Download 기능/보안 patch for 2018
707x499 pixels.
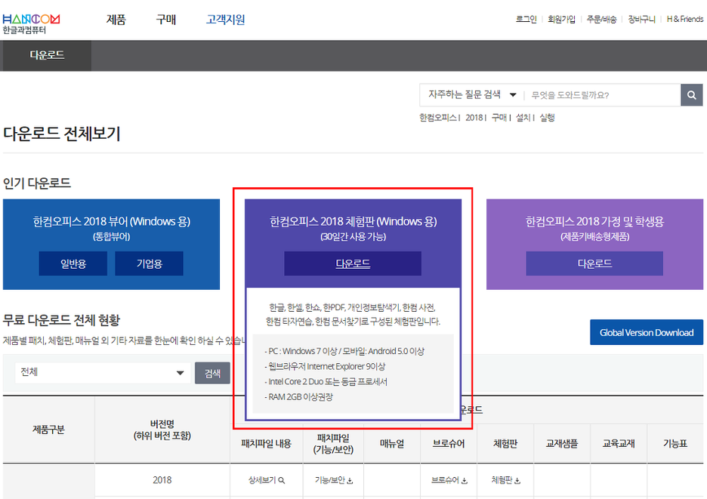coord(334,480)
